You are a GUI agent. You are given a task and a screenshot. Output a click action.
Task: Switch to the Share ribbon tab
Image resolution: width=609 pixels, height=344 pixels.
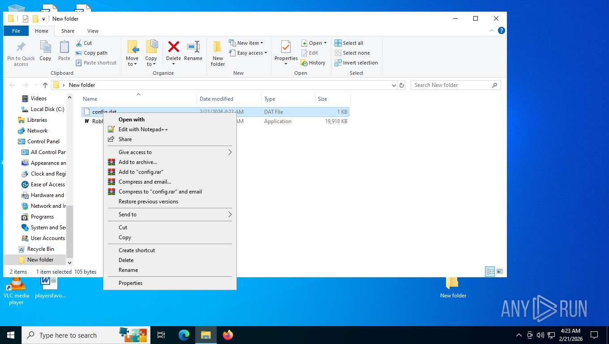[68, 31]
